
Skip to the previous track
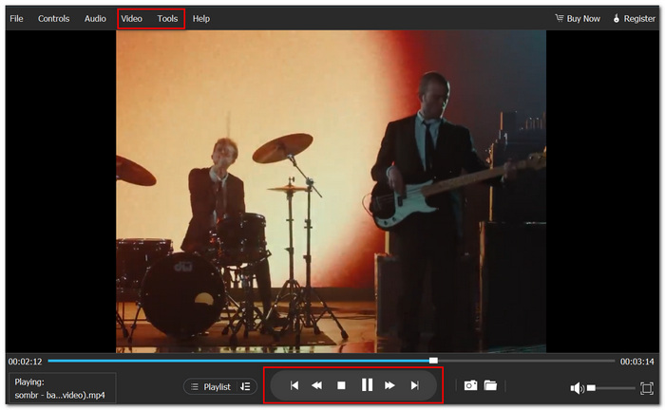coord(294,385)
